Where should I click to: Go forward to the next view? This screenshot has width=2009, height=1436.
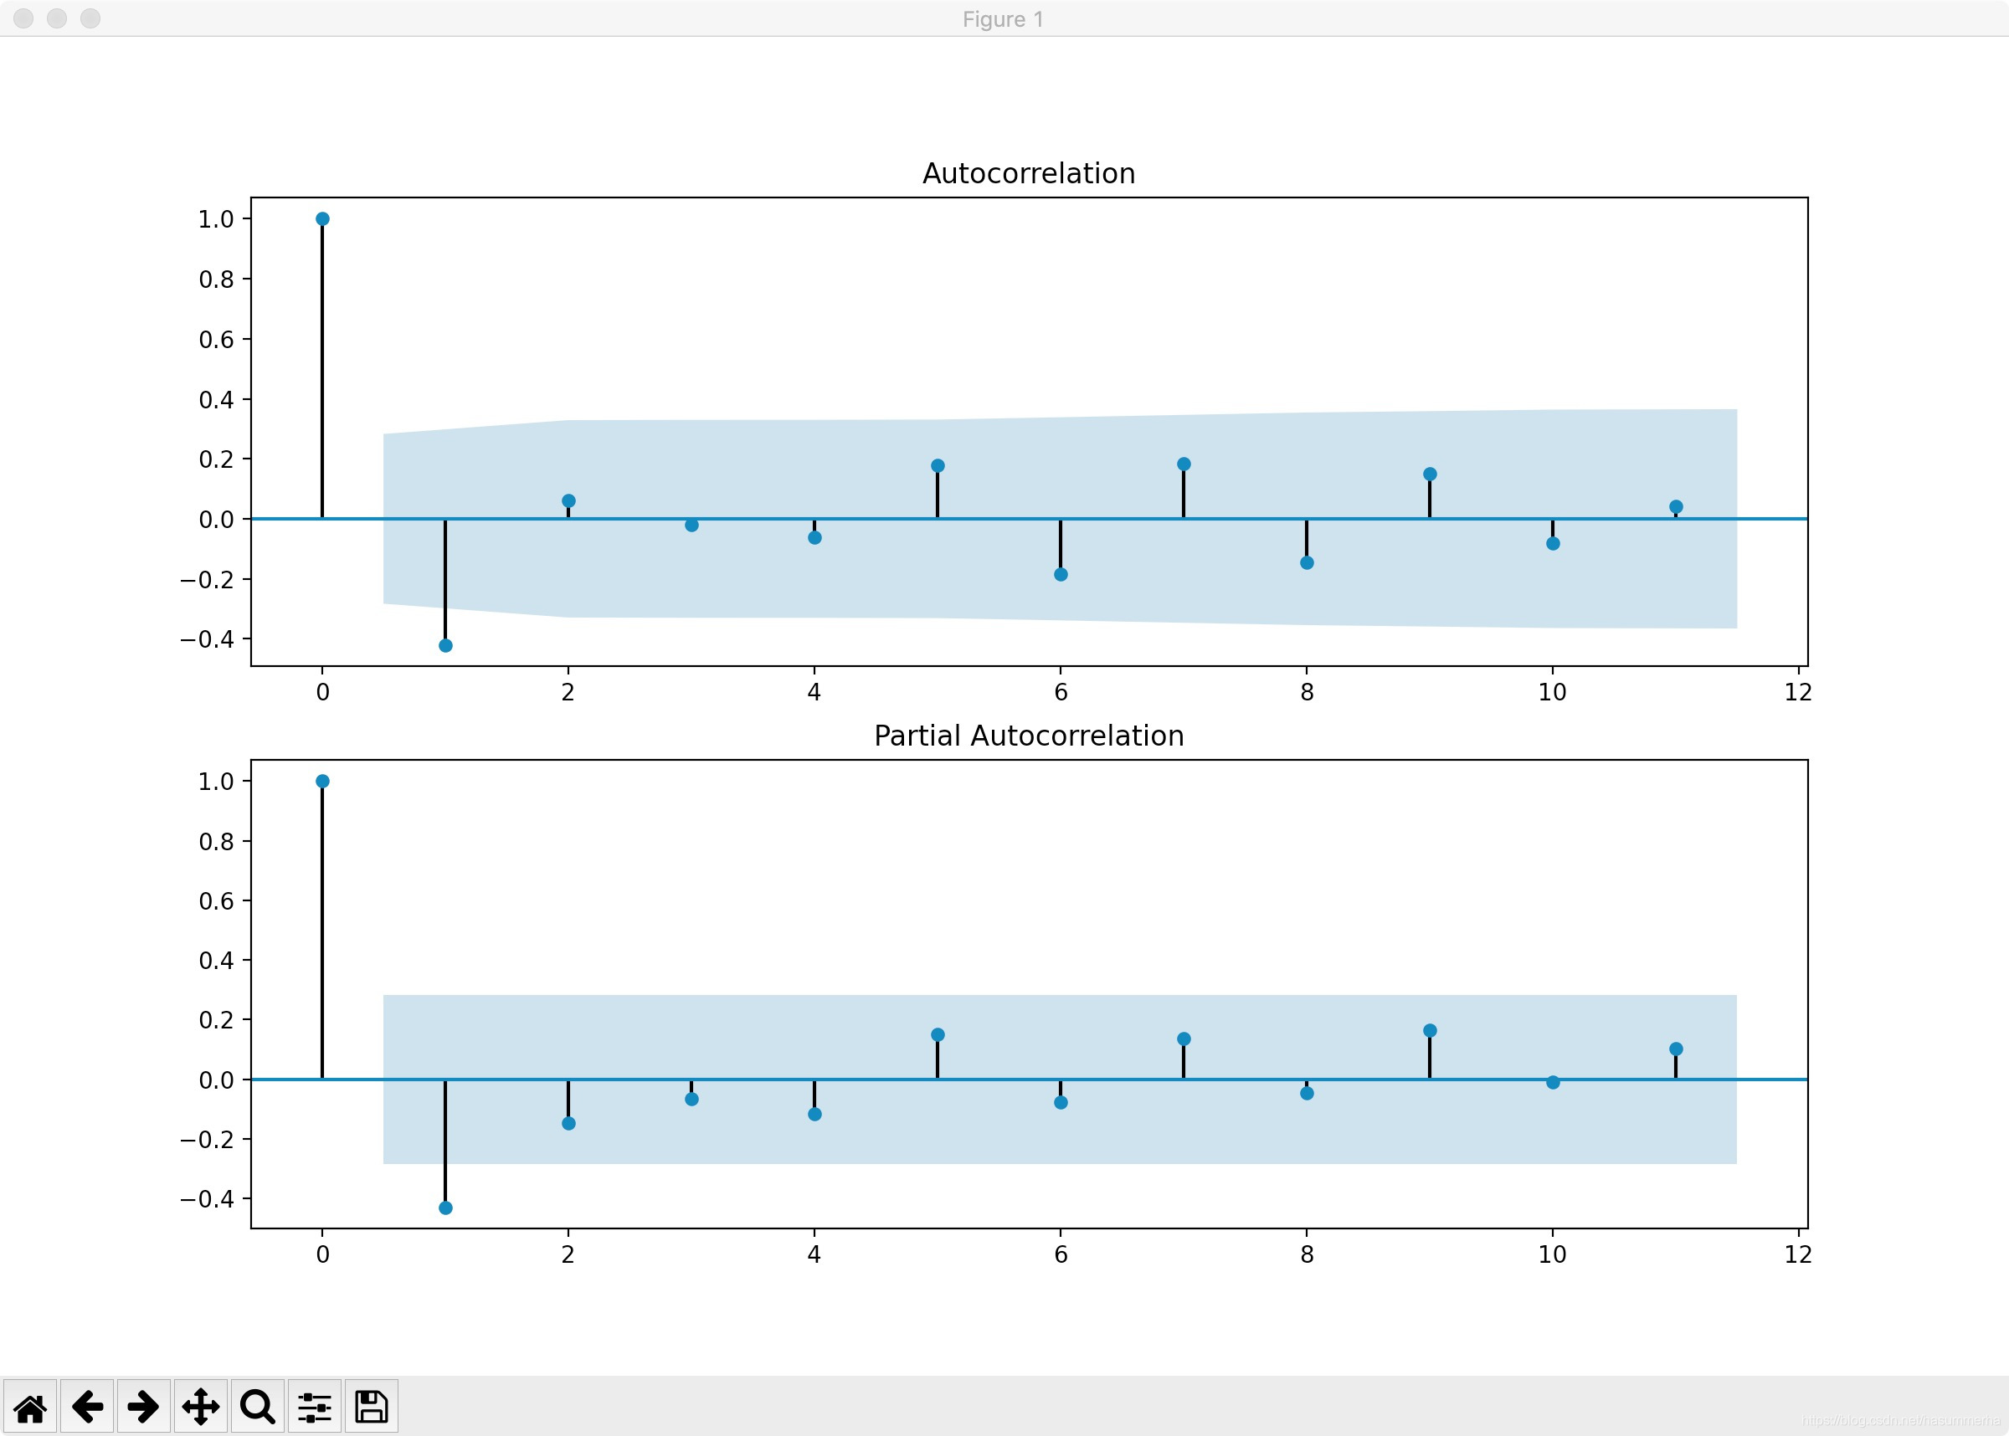(x=143, y=1406)
